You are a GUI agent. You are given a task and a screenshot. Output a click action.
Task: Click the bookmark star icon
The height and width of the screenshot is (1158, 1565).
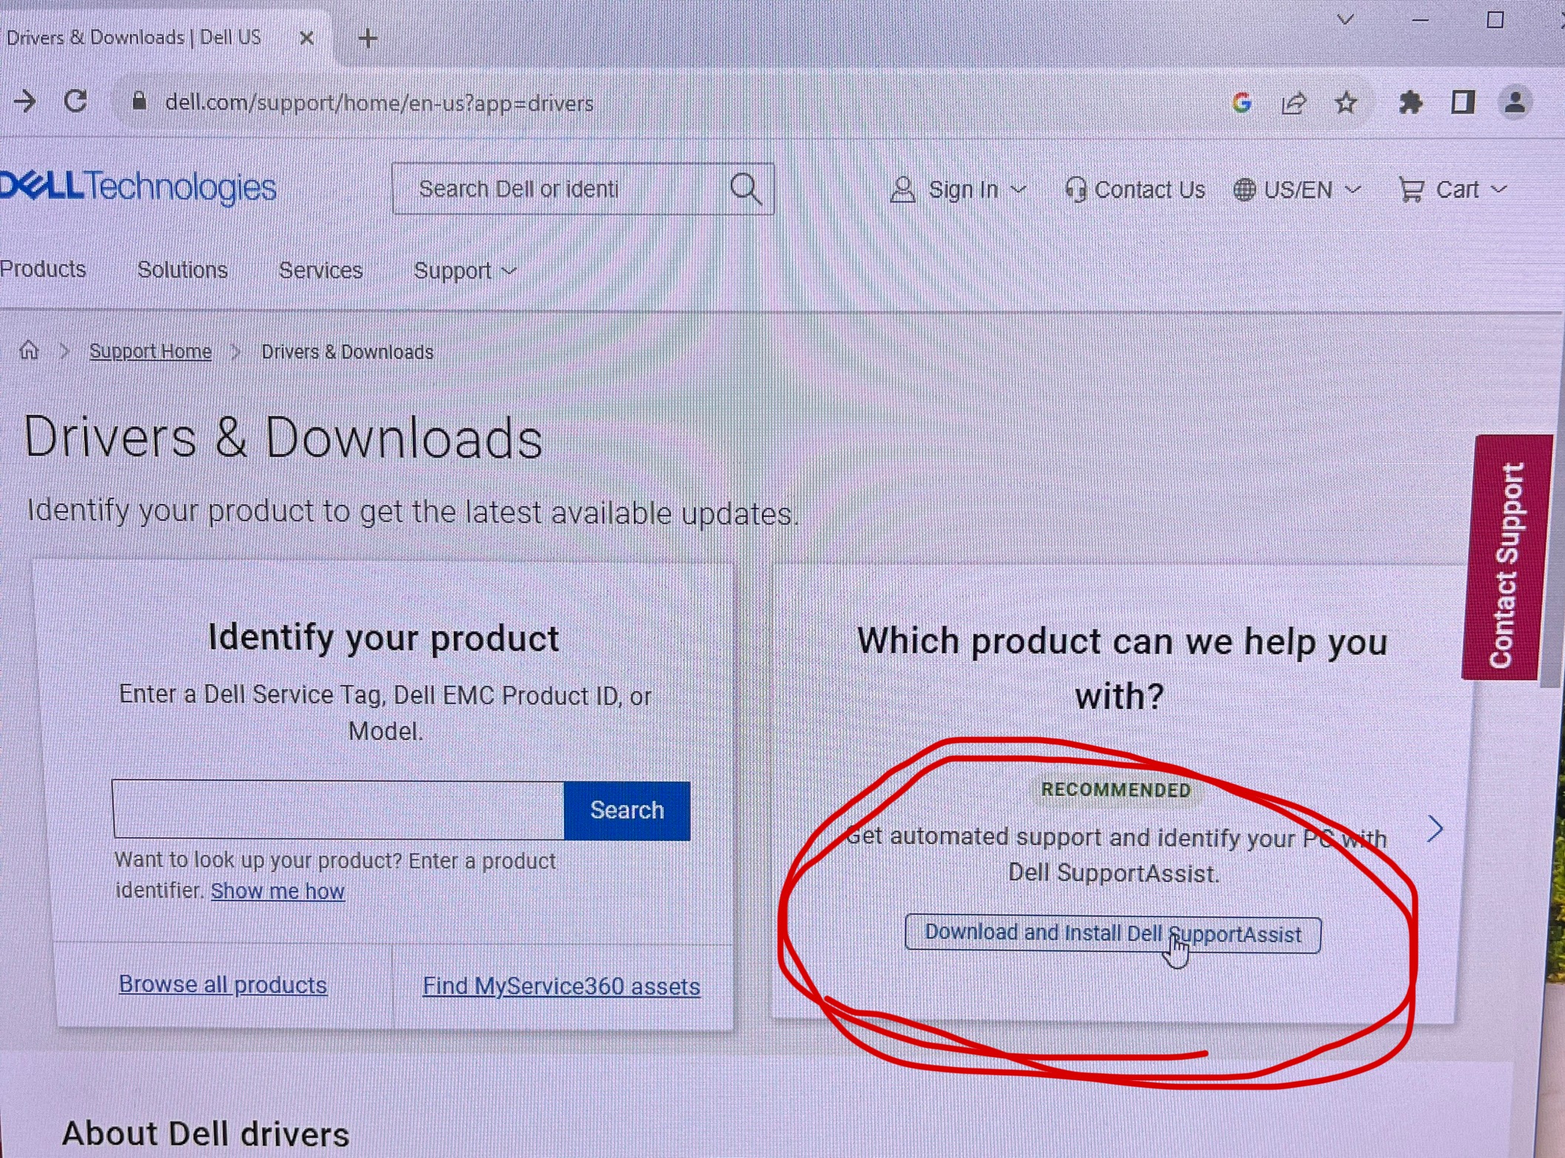(x=1345, y=103)
